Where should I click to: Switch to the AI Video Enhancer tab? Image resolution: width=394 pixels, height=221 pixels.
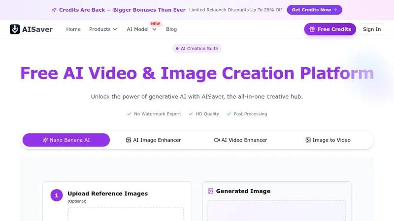click(240, 140)
